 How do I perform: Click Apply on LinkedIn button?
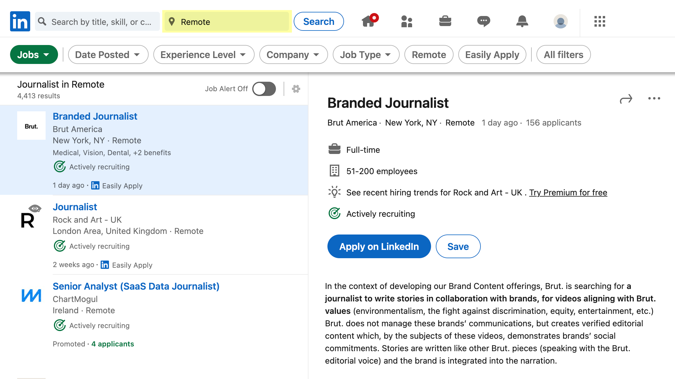click(x=379, y=246)
